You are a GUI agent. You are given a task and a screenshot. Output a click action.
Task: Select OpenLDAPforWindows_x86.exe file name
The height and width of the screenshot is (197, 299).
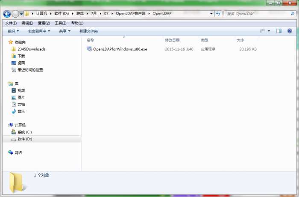click(x=120, y=49)
